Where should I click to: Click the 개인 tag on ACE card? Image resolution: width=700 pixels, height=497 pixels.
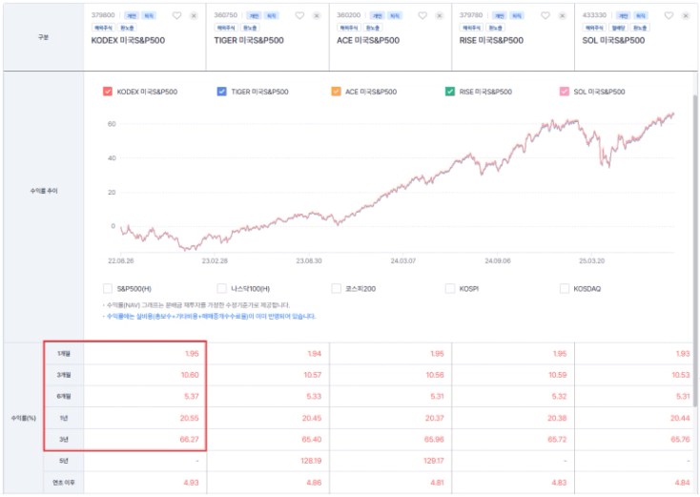click(378, 15)
